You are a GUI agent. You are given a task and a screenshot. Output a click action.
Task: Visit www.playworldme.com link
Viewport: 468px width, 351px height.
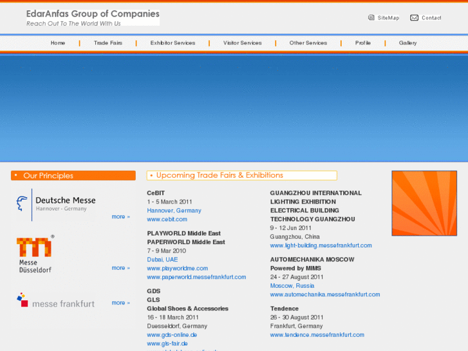tap(177, 269)
